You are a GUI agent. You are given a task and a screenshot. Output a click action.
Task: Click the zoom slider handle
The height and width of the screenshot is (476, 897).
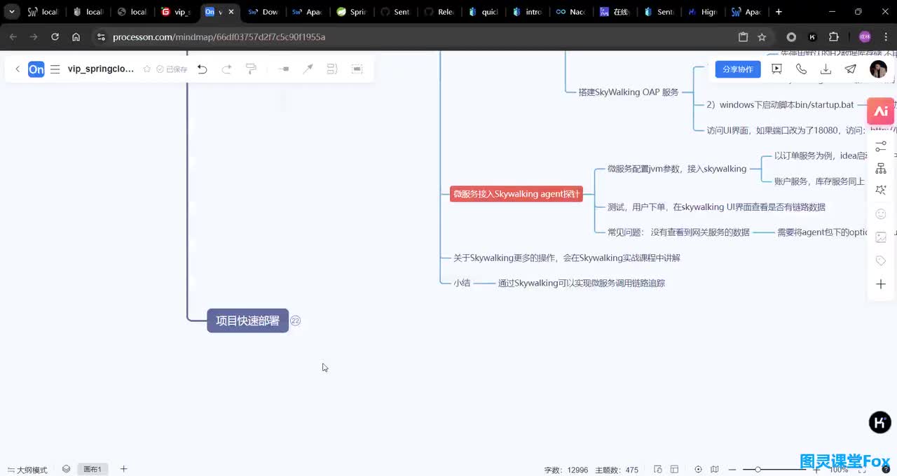[758, 469]
